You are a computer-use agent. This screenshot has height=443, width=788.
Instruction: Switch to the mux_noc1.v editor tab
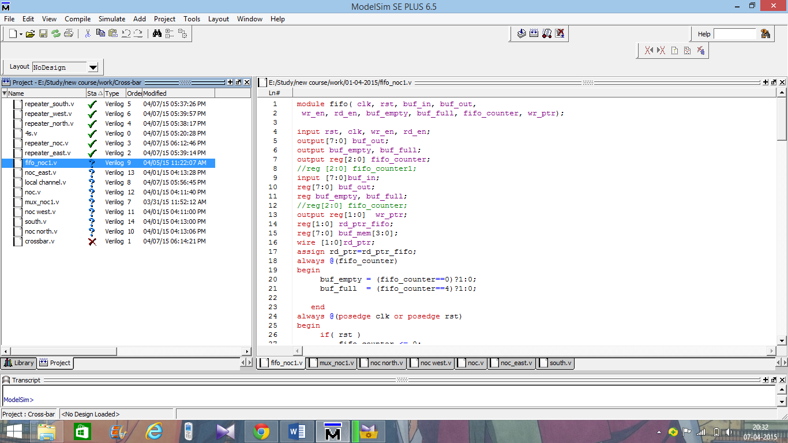click(x=331, y=363)
